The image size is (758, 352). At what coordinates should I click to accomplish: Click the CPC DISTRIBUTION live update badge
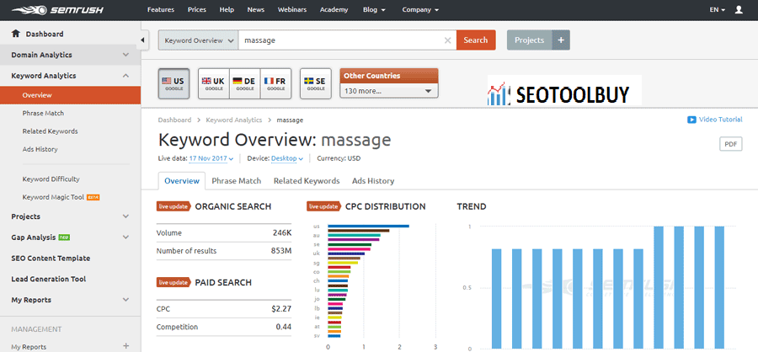324,206
